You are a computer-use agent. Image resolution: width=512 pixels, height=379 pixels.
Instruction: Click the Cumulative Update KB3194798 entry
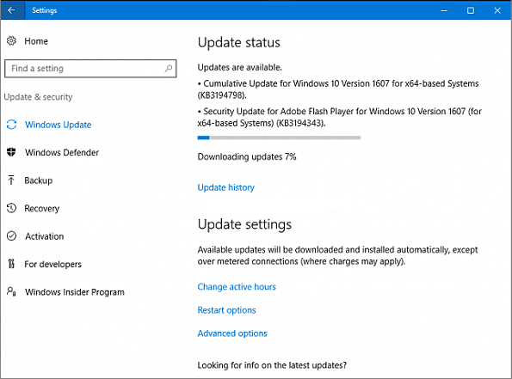tap(338, 89)
